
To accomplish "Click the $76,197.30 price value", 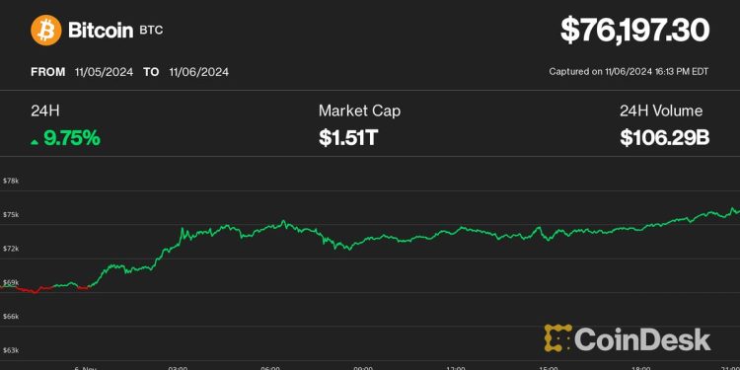I will tap(634, 30).
